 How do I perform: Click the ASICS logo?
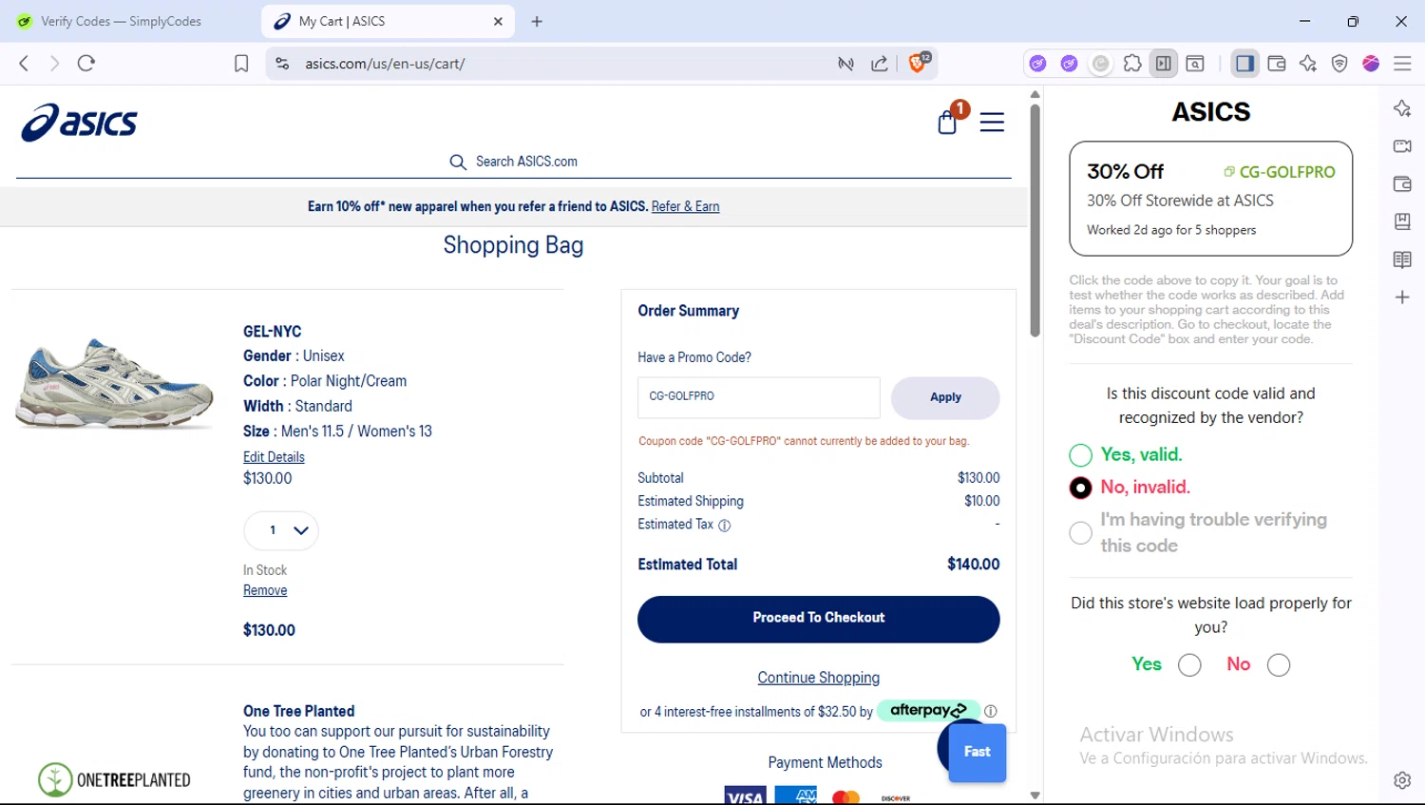pyautogui.click(x=80, y=123)
